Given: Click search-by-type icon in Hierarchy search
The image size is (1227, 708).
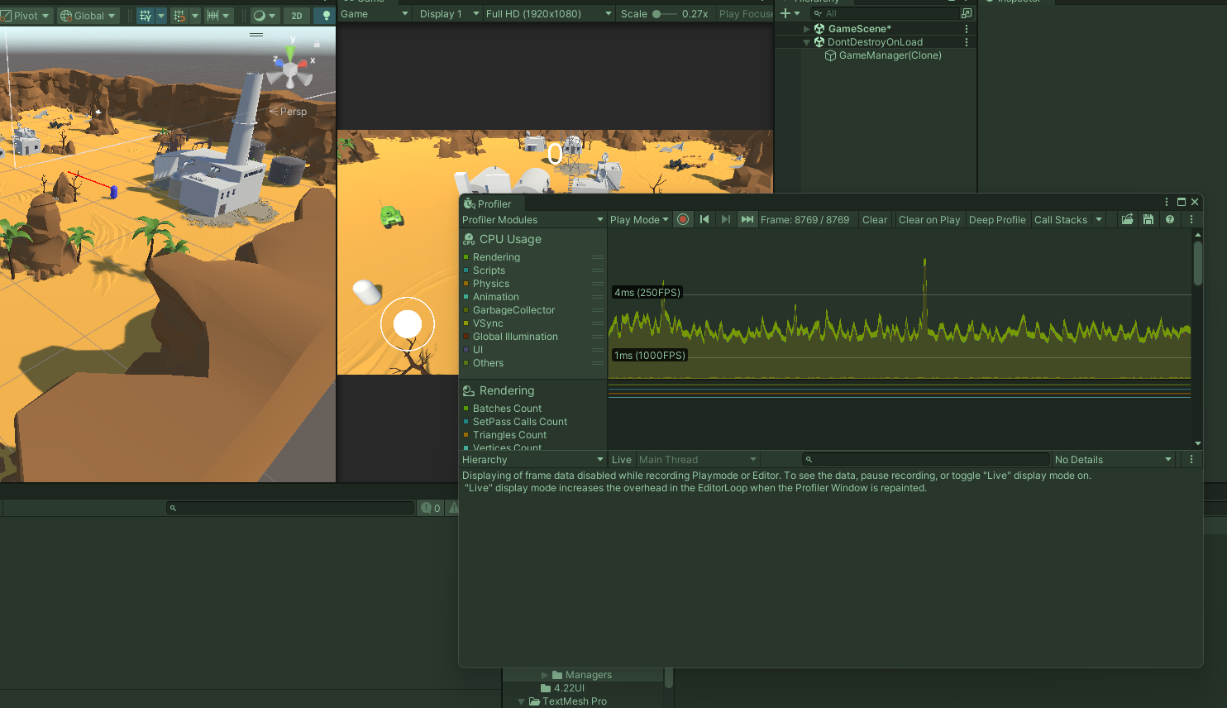Looking at the screenshot, I should click(x=966, y=13).
